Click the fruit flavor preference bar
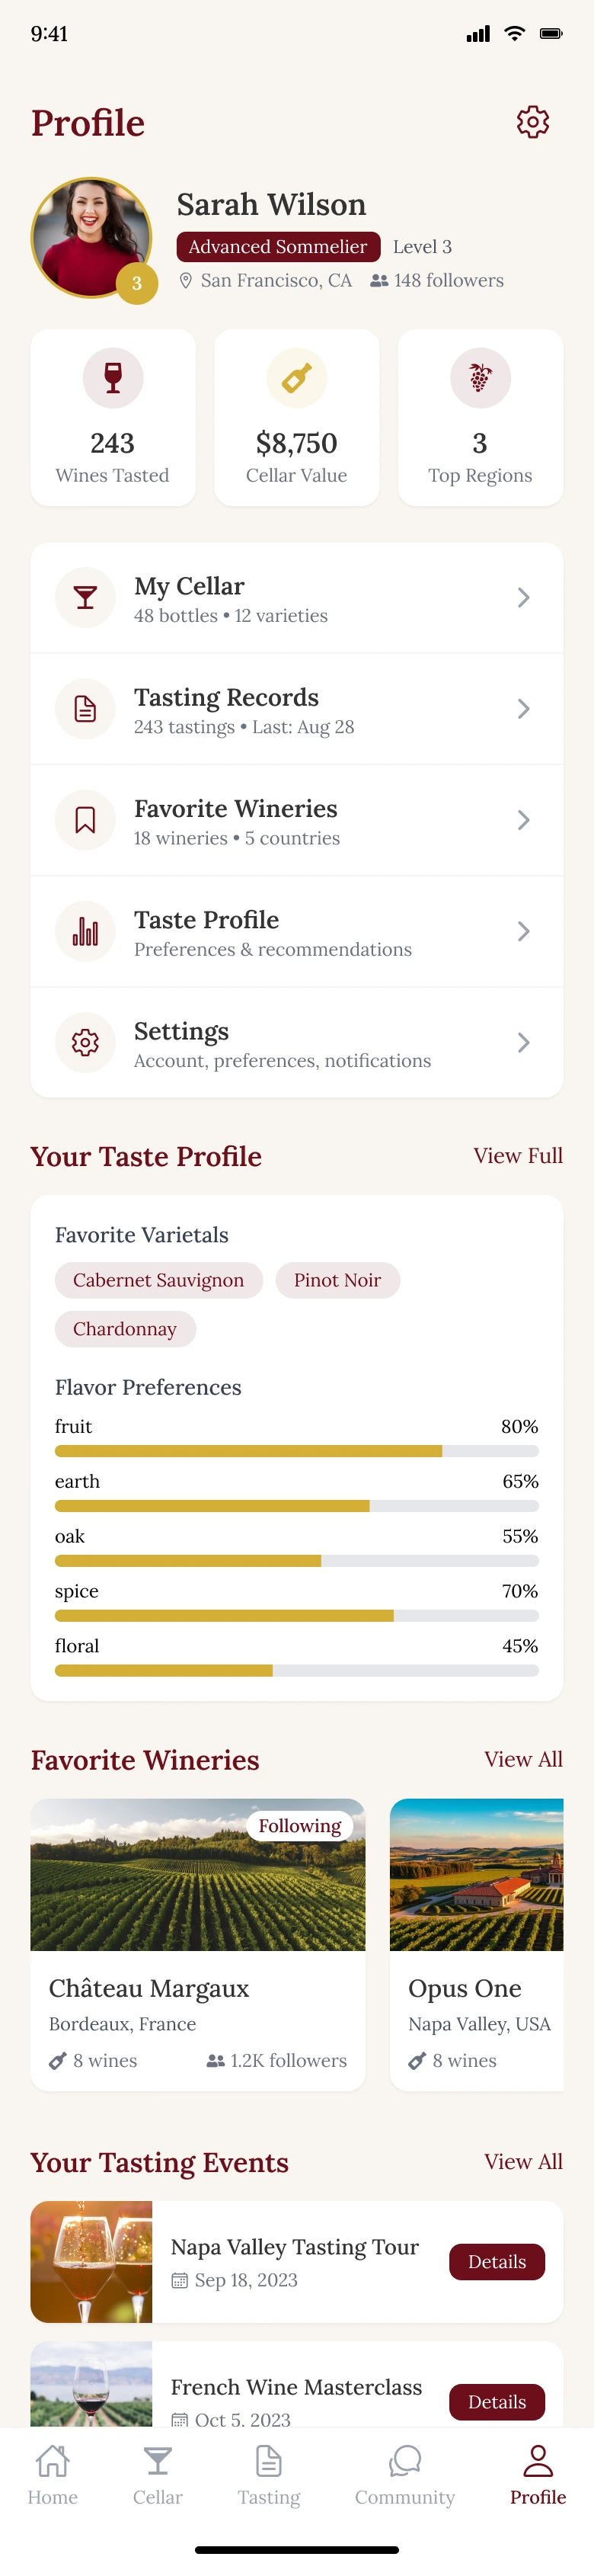This screenshot has width=594, height=2576. tap(296, 1451)
